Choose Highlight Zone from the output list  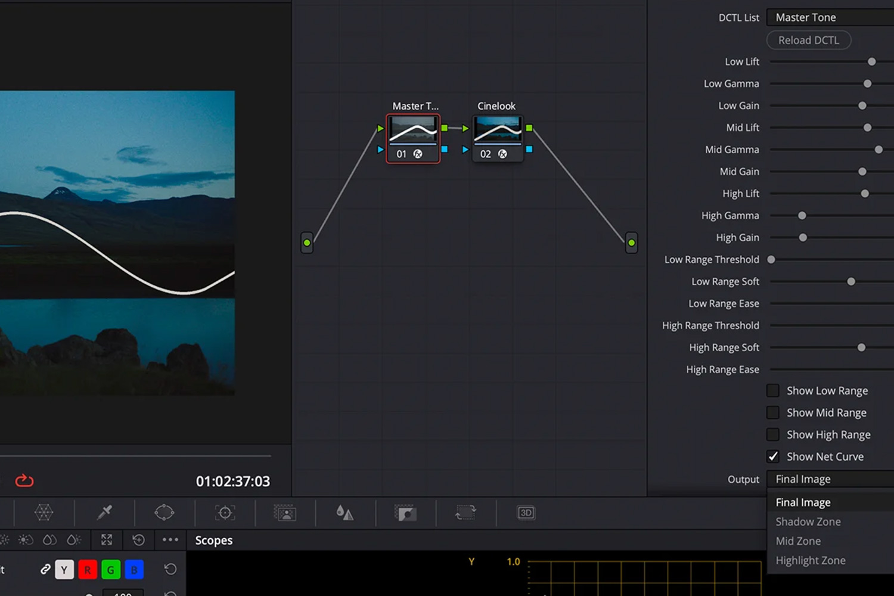pos(811,560)
